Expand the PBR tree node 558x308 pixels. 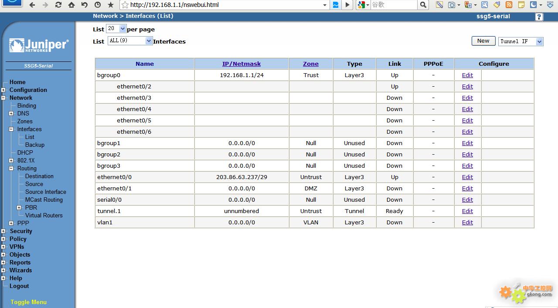19,208
